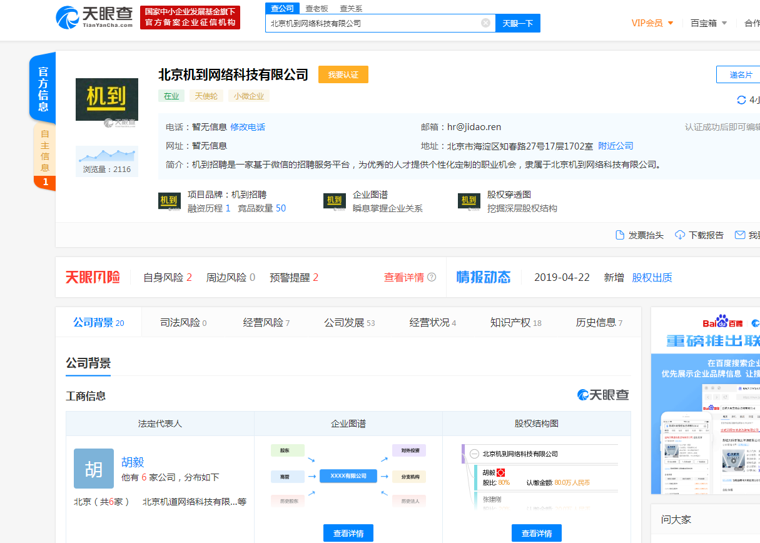Collapse the 北京机到网络科技有限公司 equity tree node

pyautogui.click(x=474, y=454)
